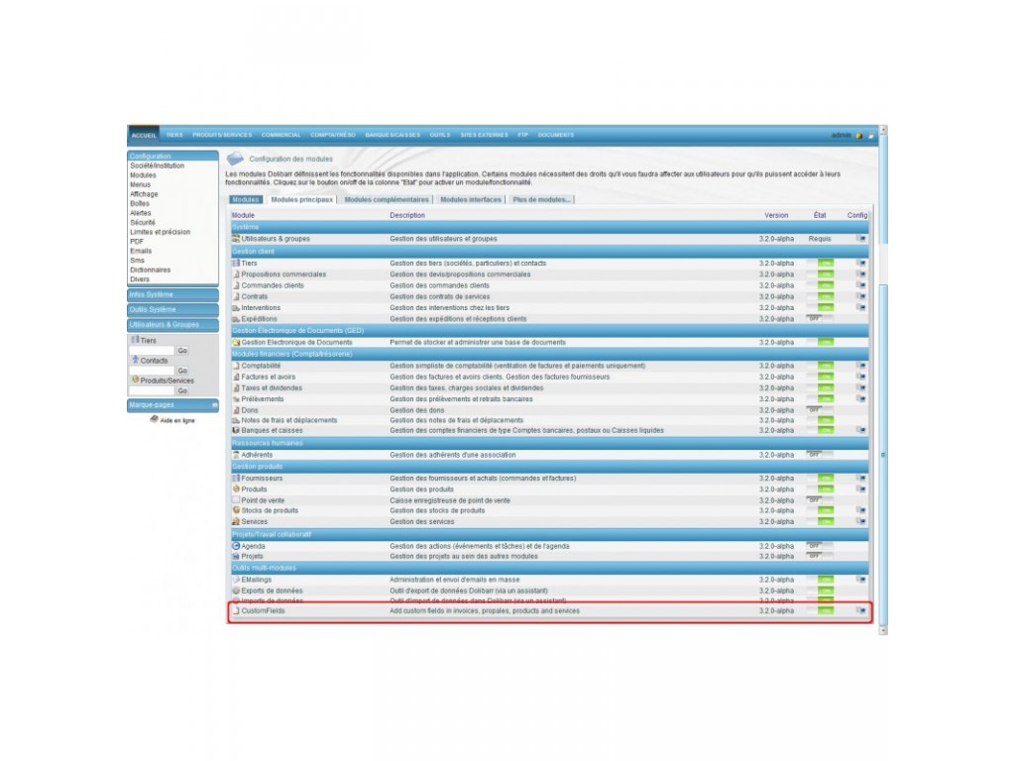Switch to Plus de modules tab
Screen dimensions: 1015x761
pyautogui.click(x=542, y=200)
